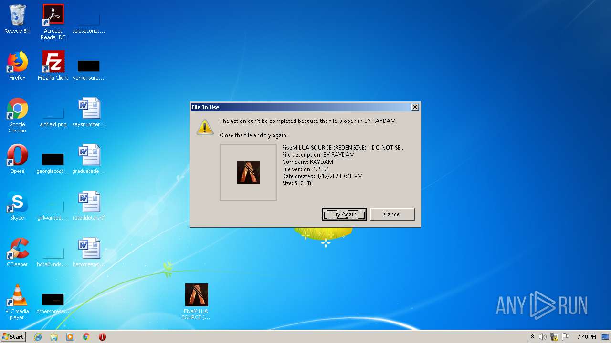
Task: Launch Opera desktop shortcut
Action: point(17,160)
